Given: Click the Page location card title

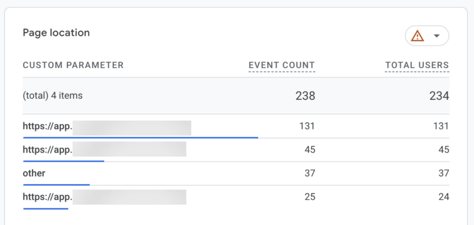Looking at the screenshot, I should [x=56, y=33].
